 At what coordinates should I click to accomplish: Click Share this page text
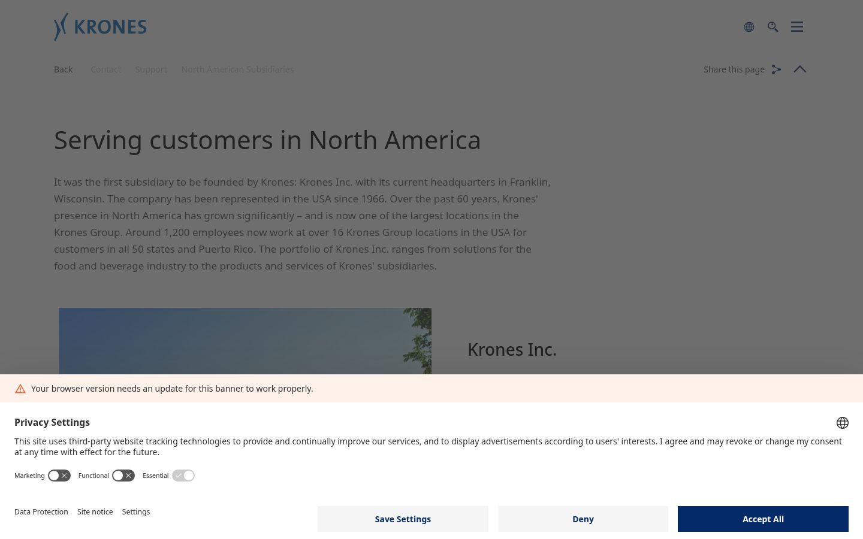point(734,69)
